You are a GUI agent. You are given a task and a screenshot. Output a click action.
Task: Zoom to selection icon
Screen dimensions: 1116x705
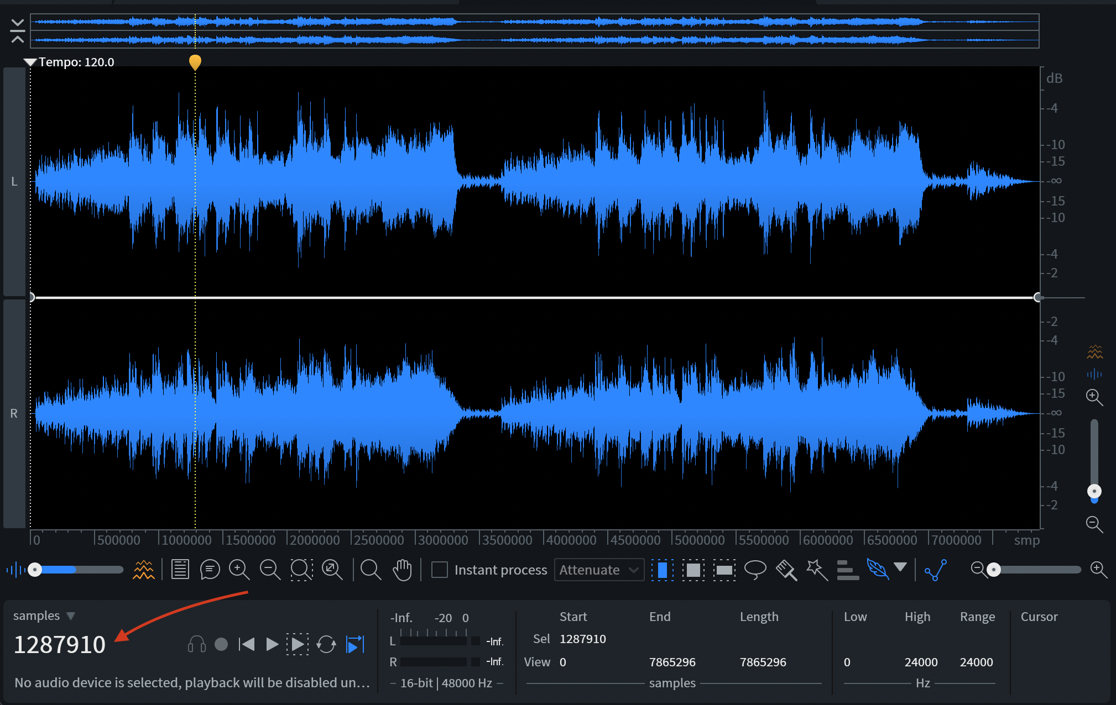301,570
